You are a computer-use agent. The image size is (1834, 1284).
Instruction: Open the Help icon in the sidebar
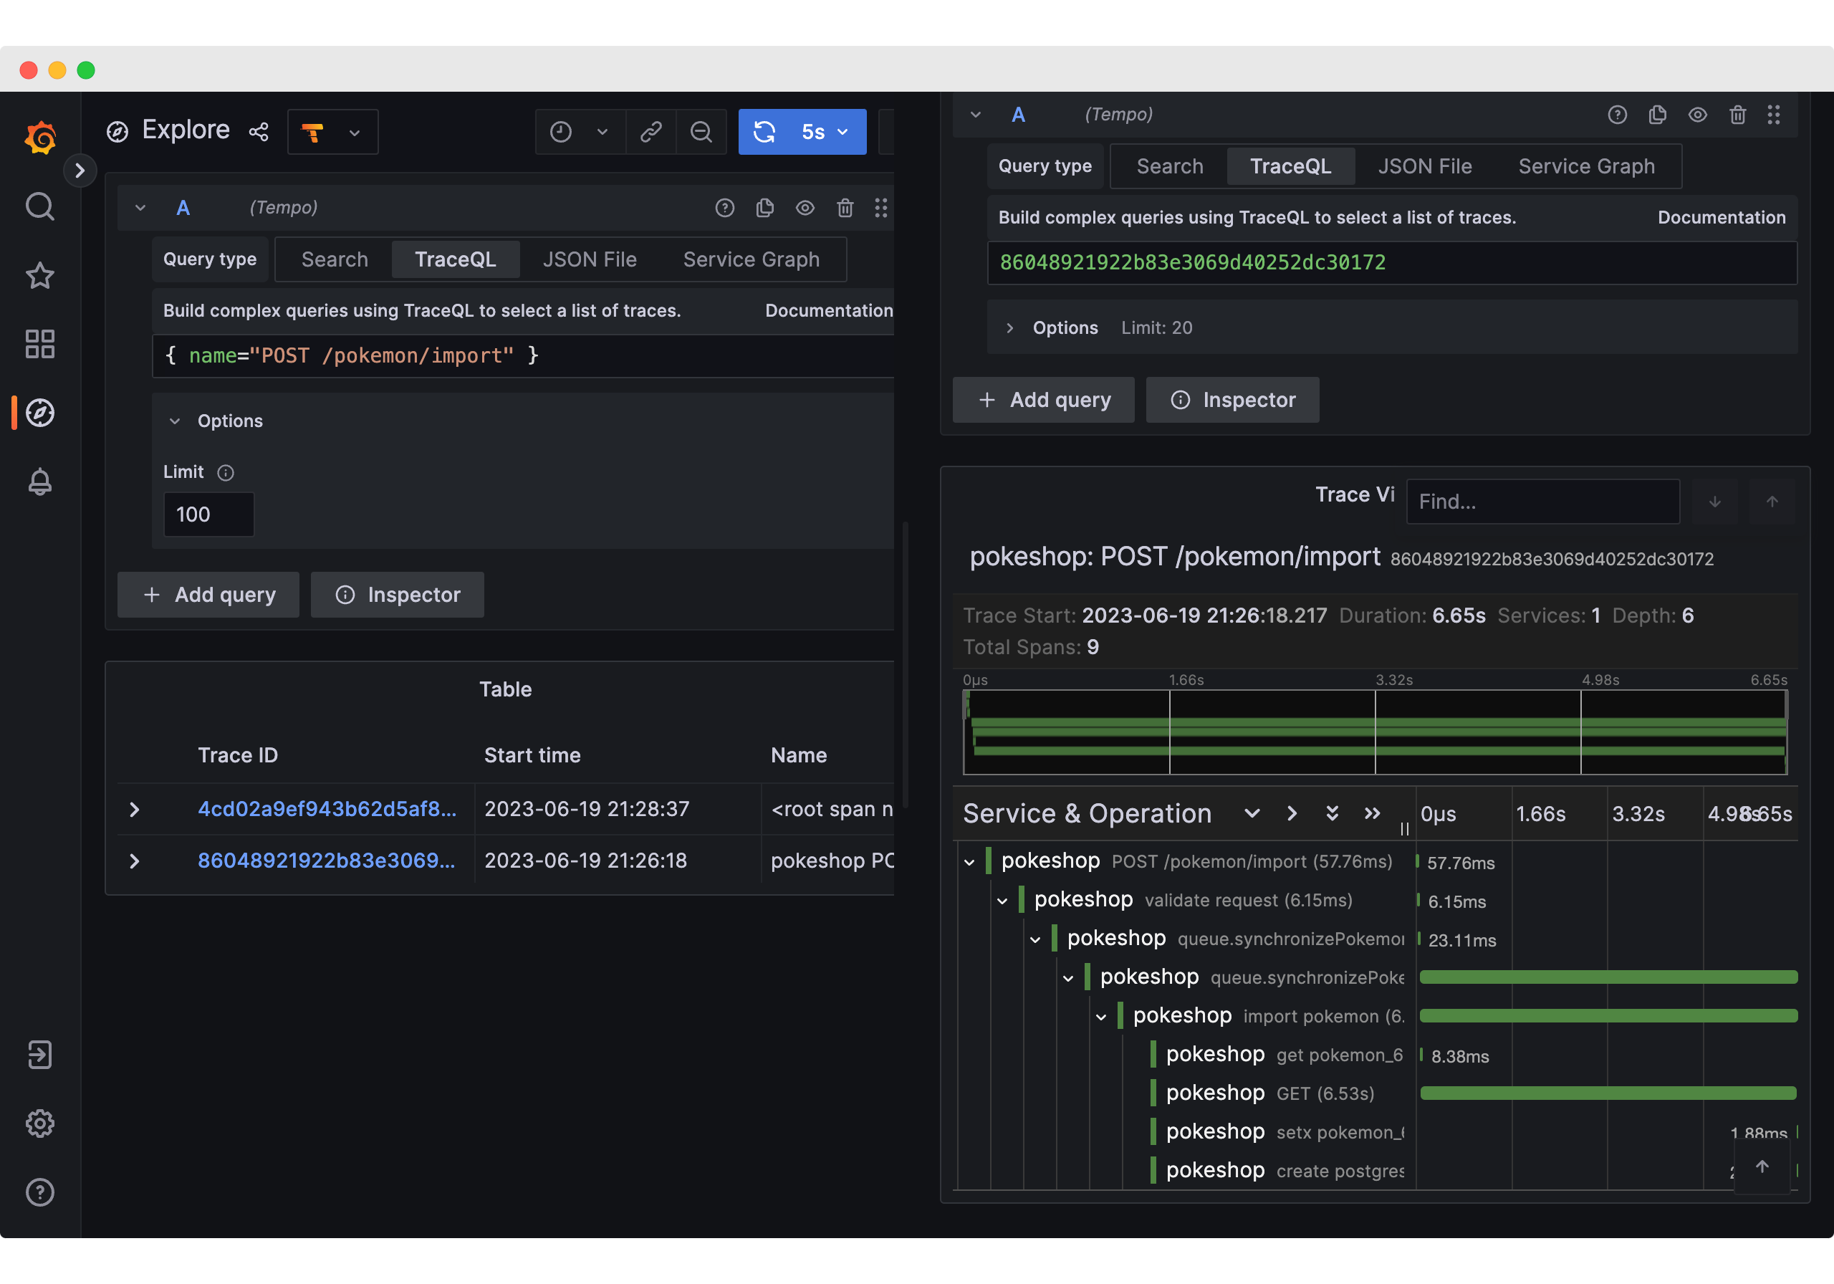tap(40, 1192)
